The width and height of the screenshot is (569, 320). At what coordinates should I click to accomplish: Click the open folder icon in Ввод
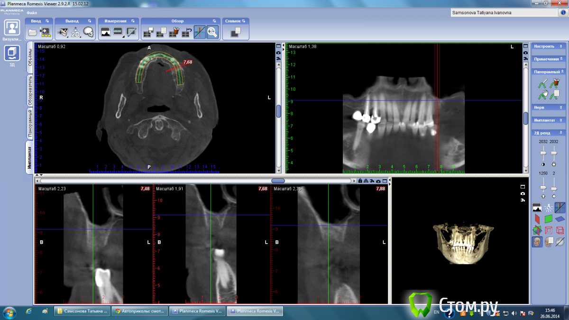click(33, 32)
